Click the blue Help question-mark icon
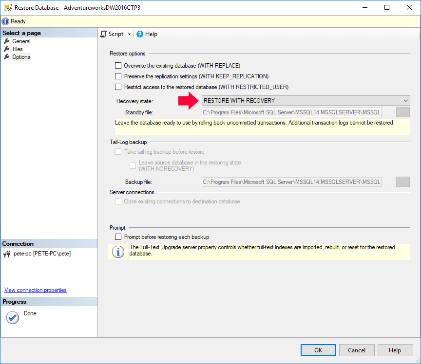Image resolution: width=421 pixels, height=364 pixels. (x=140, y=34)
